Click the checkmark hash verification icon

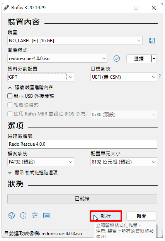(117, 59)
